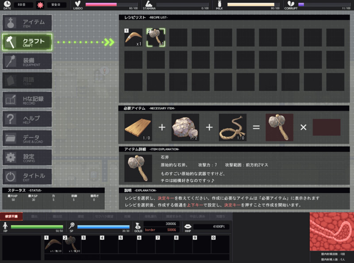
Task: Click the Help question mark menu item
Action: [x=27, y=119]
